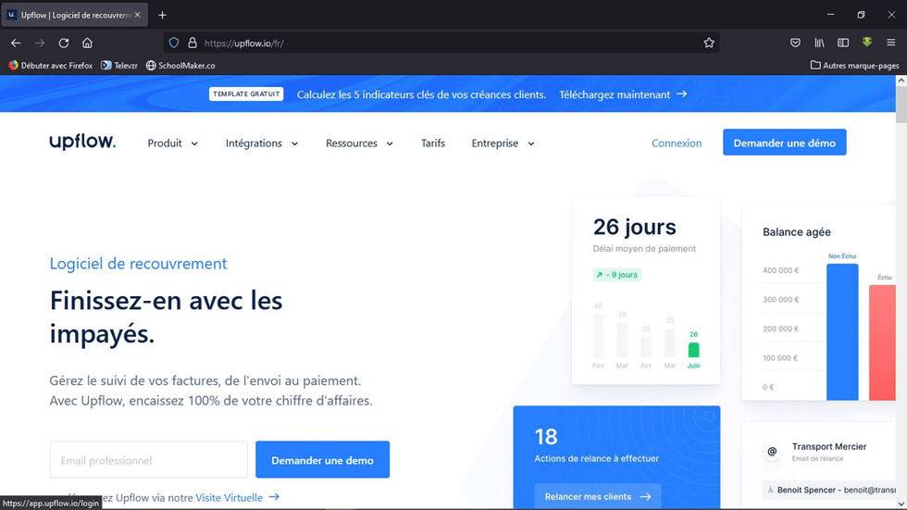Expand the Intégrations dropdown menu

261,143
